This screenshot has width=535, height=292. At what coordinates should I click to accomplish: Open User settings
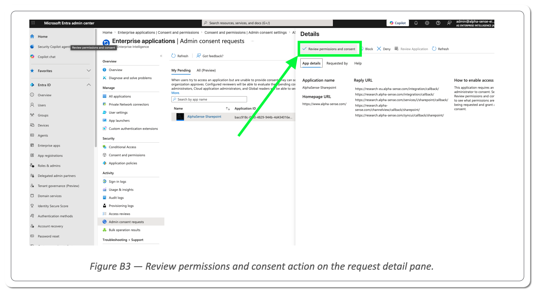click(x=118, y=112)
